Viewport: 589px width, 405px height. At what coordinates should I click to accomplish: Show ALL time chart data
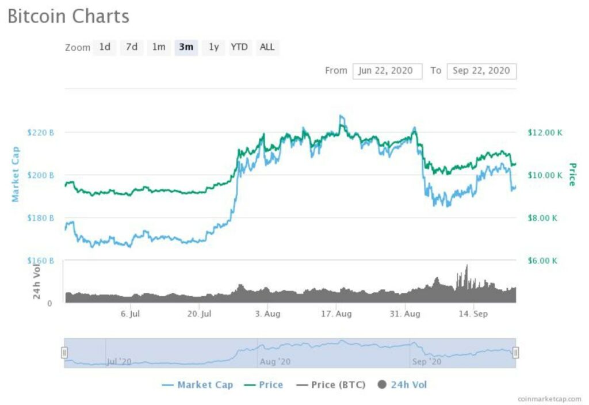pos(267,47)
